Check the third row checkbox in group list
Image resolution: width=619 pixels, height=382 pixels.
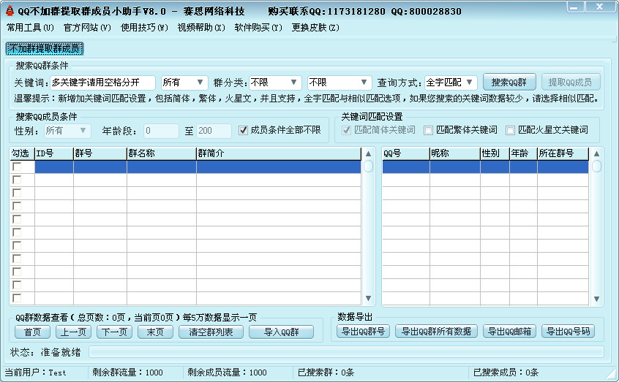[17, 193]
